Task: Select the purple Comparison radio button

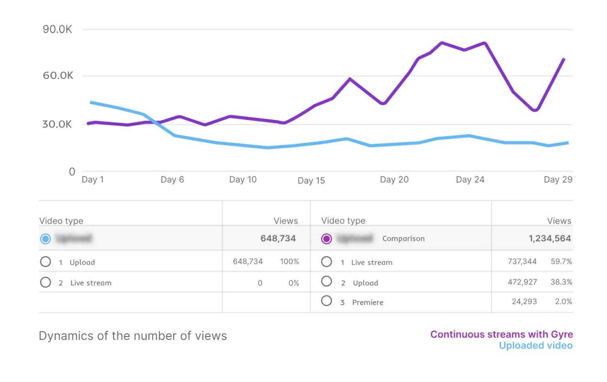Action: click(x=326, y=239)
